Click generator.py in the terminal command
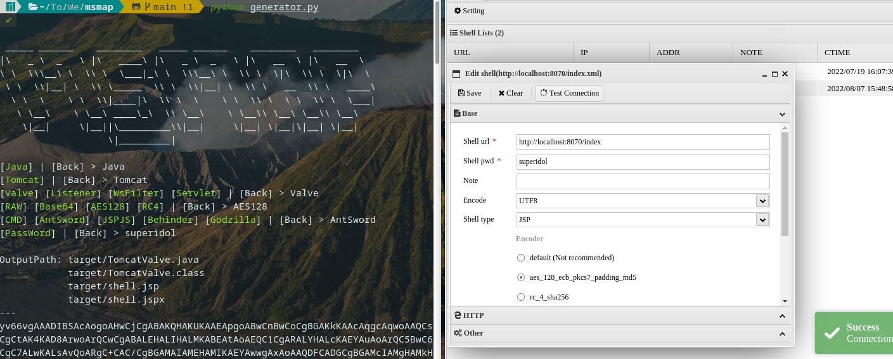The image size is (893, 359). pos(285,8)
